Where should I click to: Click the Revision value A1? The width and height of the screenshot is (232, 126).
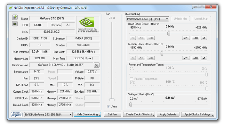68,25
